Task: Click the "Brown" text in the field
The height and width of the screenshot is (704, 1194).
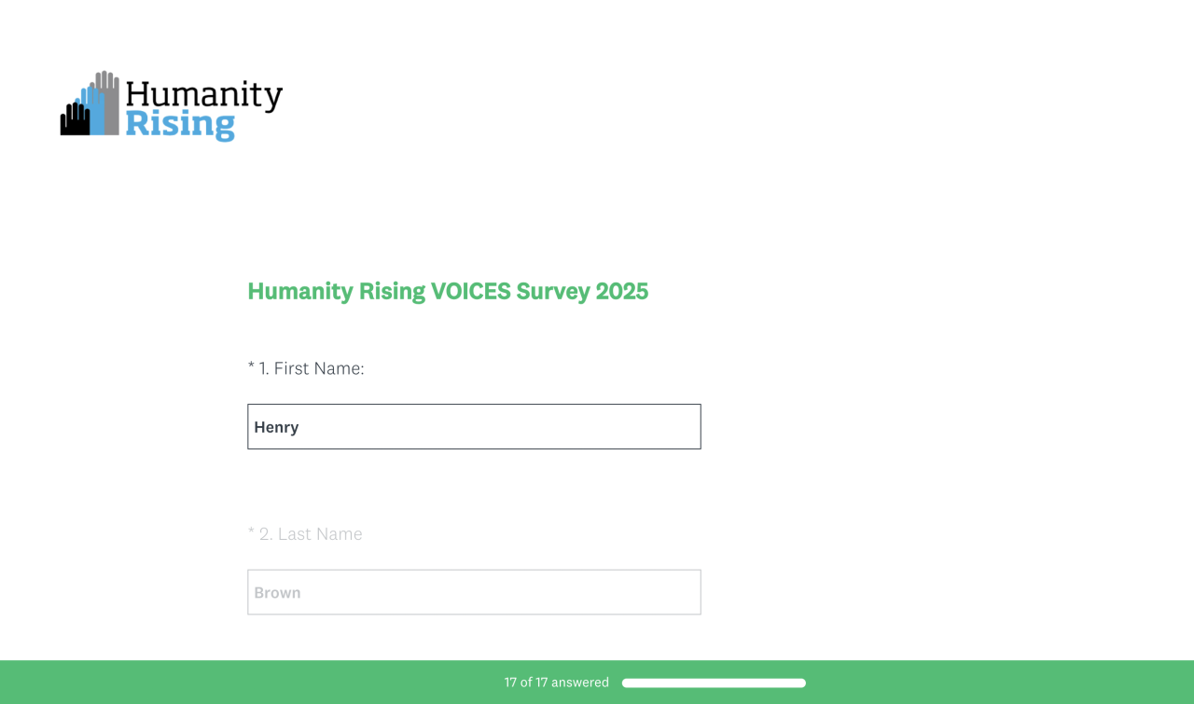Action: (277, 593)
